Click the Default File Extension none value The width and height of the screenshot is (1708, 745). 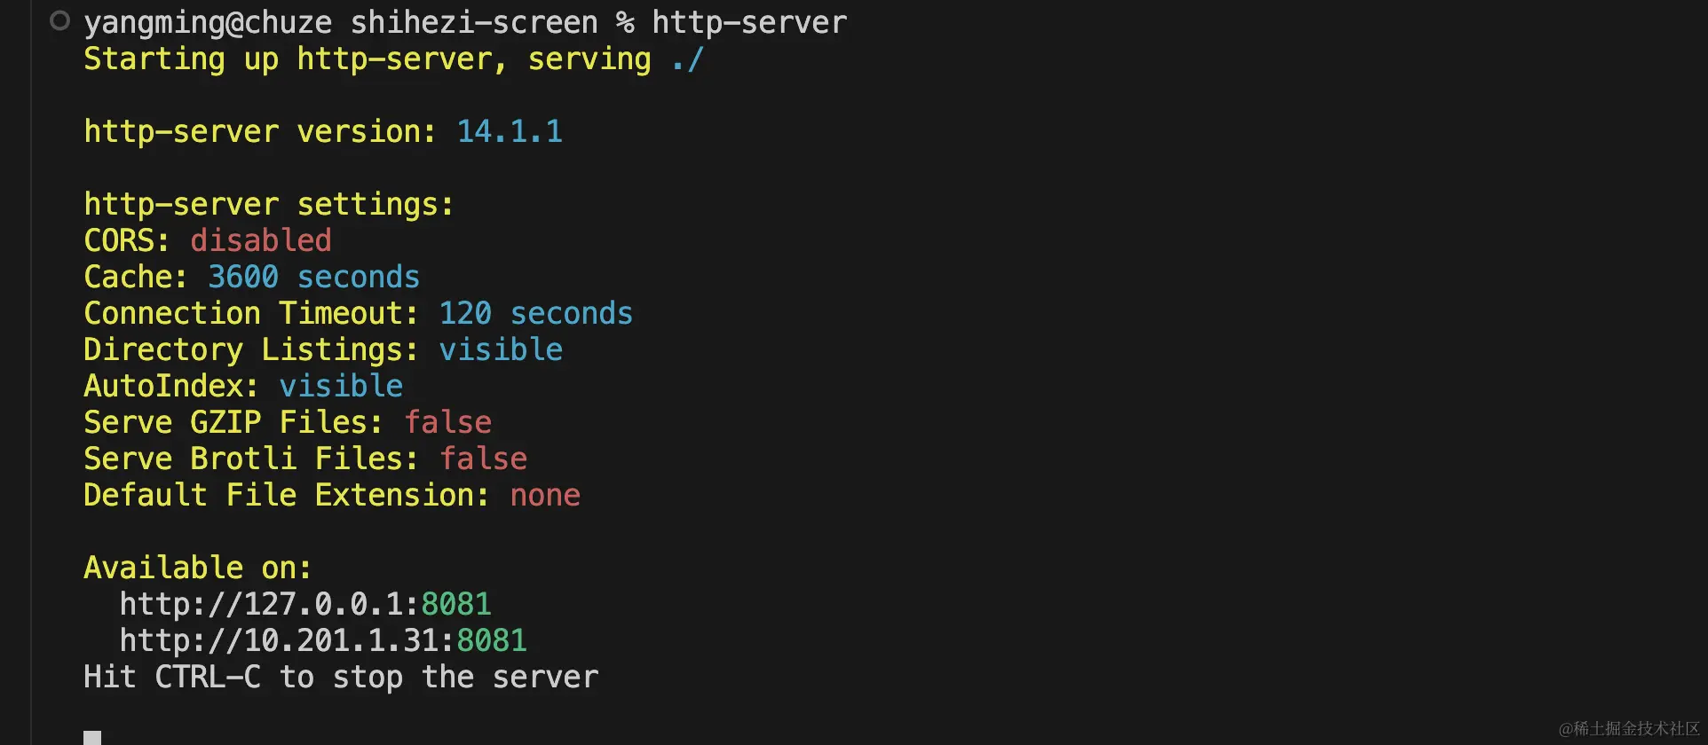point(545,495)
